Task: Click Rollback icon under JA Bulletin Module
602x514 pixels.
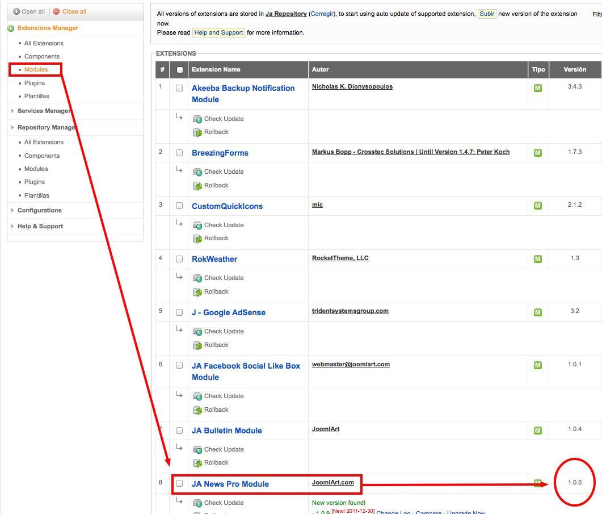Action: 197,463
